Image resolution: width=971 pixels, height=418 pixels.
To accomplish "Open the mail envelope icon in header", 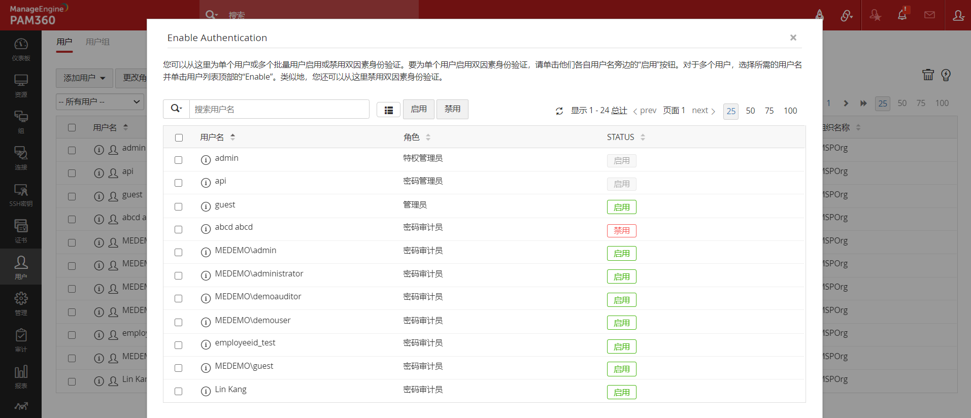I will 930,15.
